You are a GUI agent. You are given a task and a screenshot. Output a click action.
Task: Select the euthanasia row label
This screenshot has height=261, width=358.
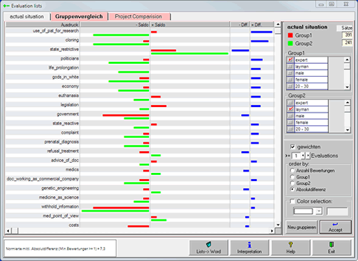[69, 96]
